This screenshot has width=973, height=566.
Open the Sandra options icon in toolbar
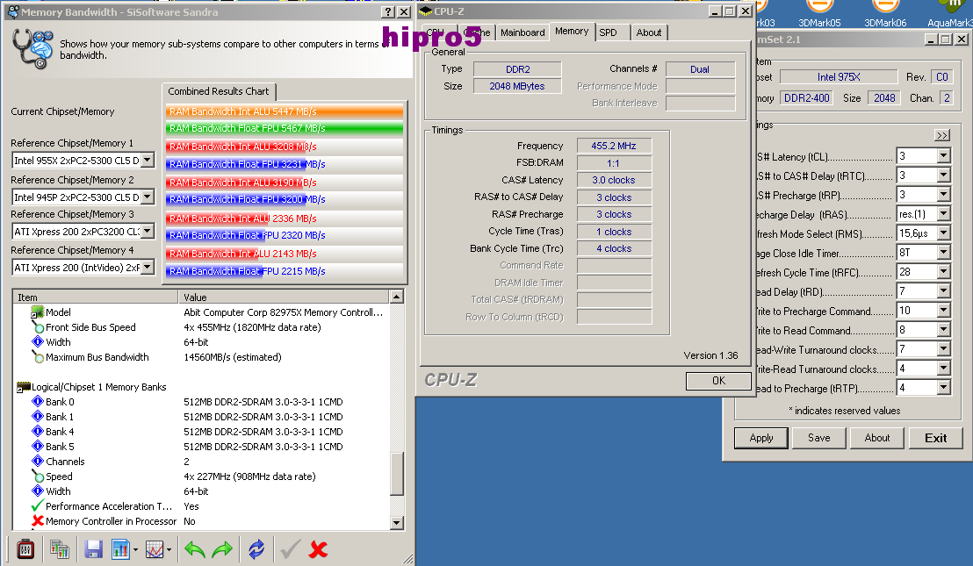(25, 549)
